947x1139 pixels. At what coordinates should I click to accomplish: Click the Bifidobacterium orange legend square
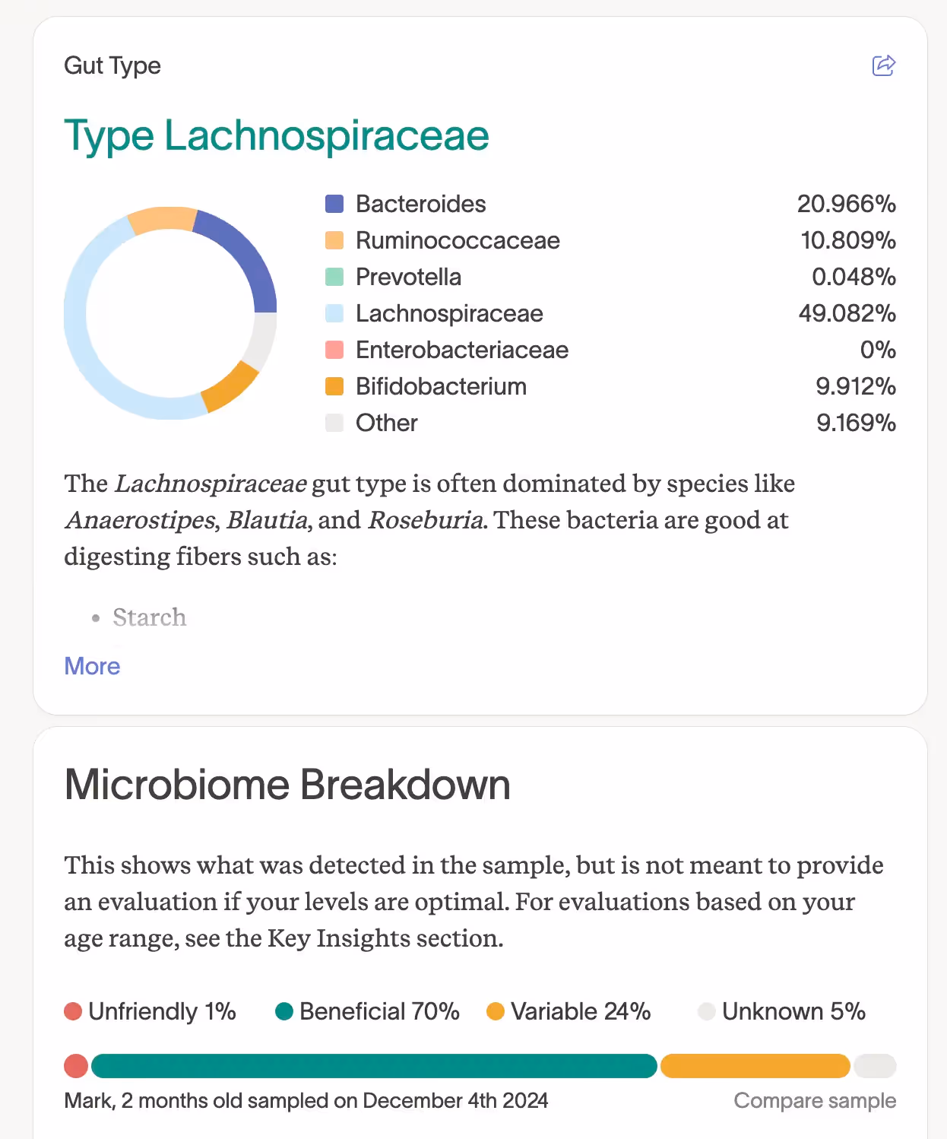click(334, 386)
